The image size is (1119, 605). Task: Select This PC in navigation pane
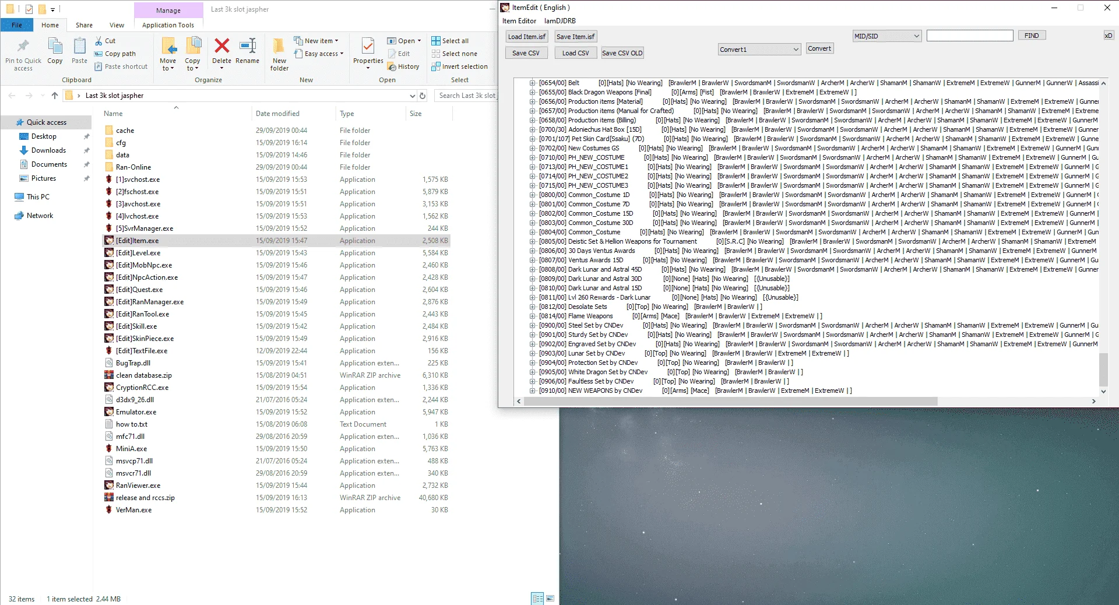38,197
